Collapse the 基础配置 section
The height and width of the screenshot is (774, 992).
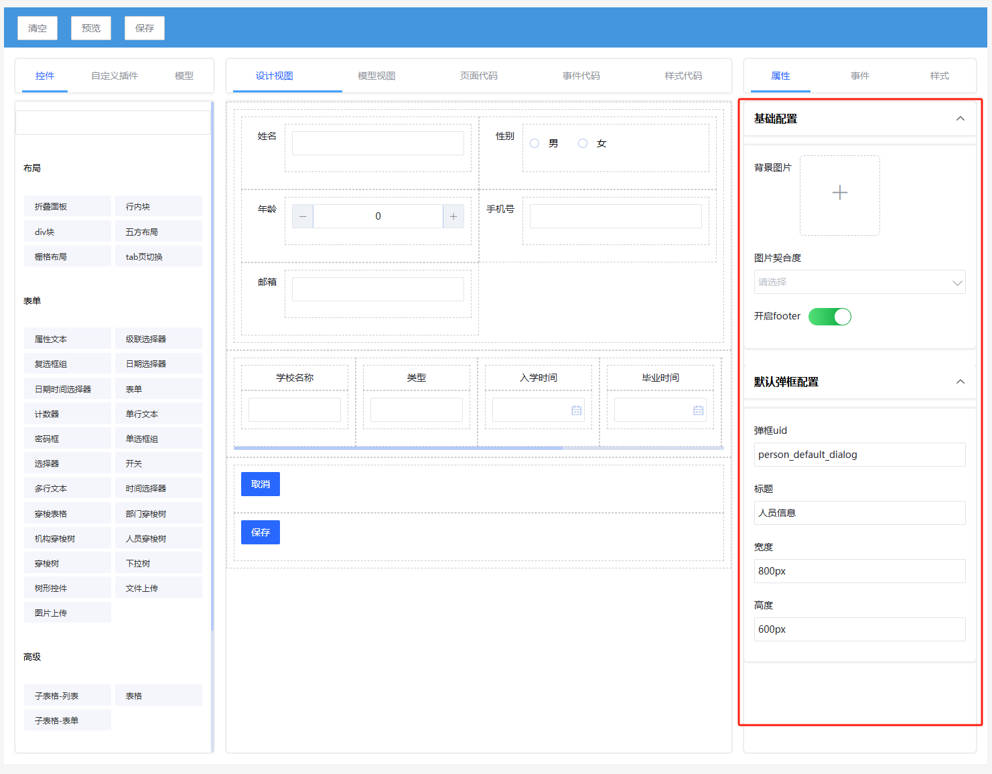(x=960, y=119)
